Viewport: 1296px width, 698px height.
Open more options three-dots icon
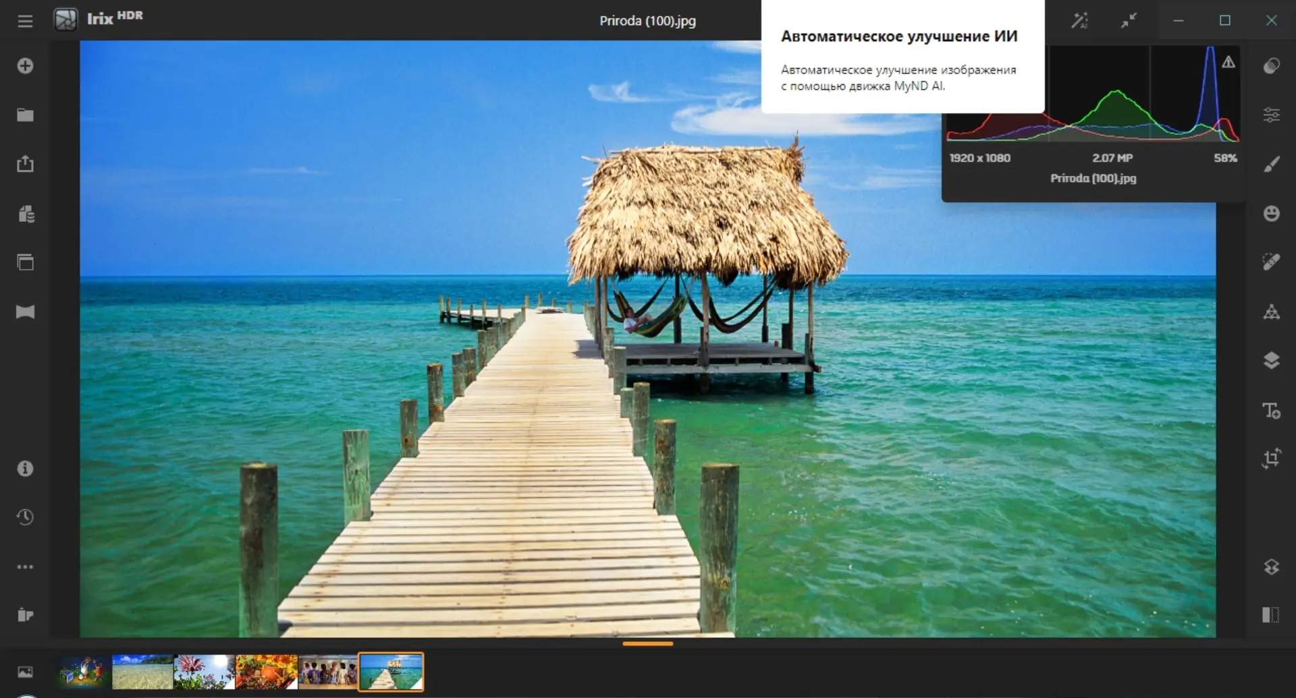click(x=25, y=567)
